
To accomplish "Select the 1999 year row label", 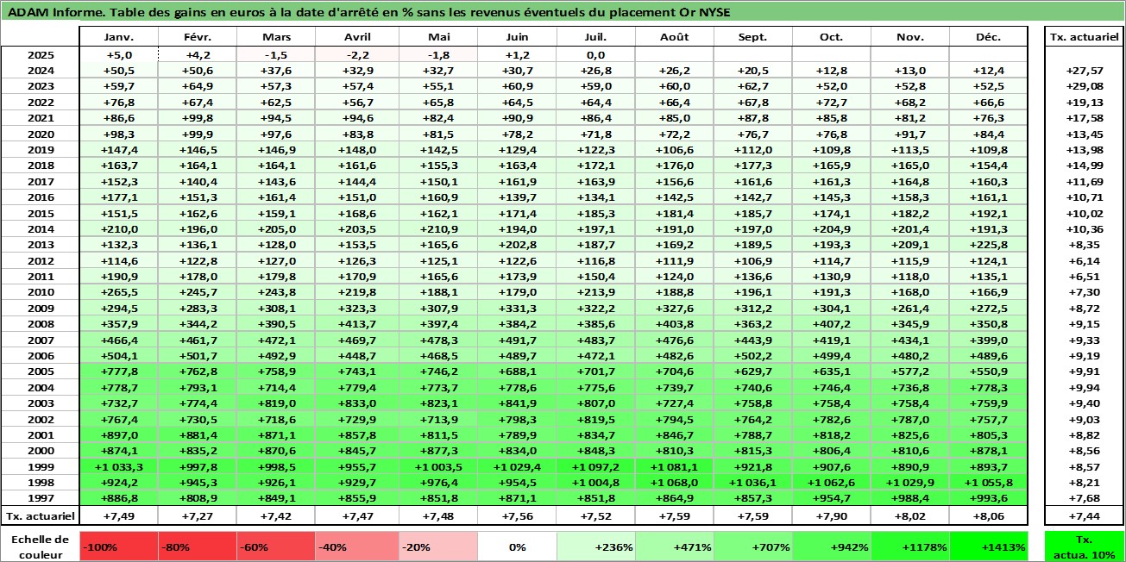I will click(x=40, y=466).
